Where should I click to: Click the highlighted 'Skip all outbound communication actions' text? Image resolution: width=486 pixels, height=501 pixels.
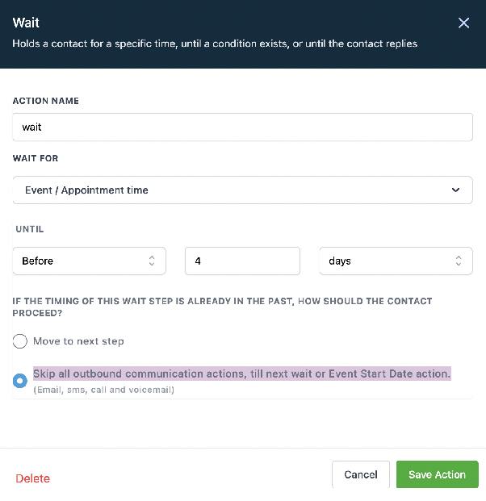click(x=242, y=374)
